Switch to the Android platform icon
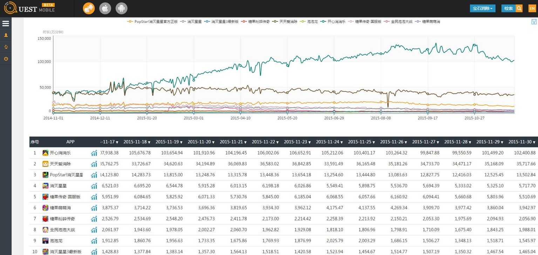538x255 pixels. click(x=122, y=8)
